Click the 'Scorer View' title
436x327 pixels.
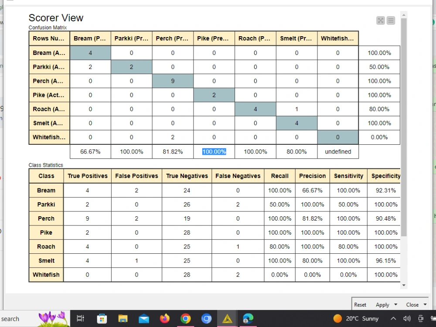click(56, 18)
